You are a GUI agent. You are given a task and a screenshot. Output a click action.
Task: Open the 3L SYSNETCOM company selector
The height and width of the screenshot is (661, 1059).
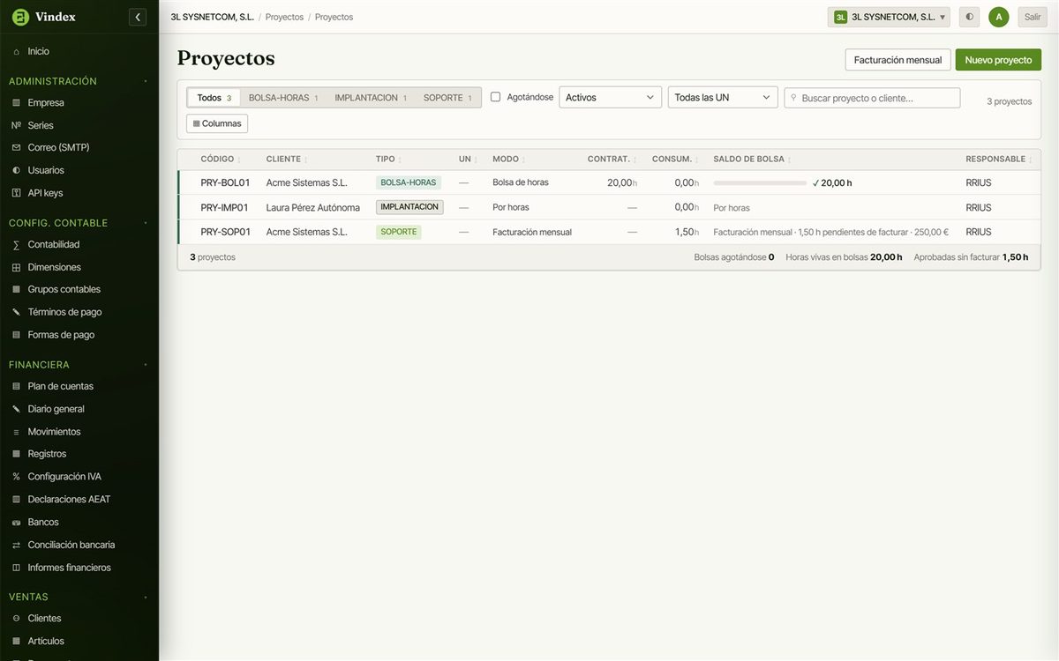tap(889, 17)
